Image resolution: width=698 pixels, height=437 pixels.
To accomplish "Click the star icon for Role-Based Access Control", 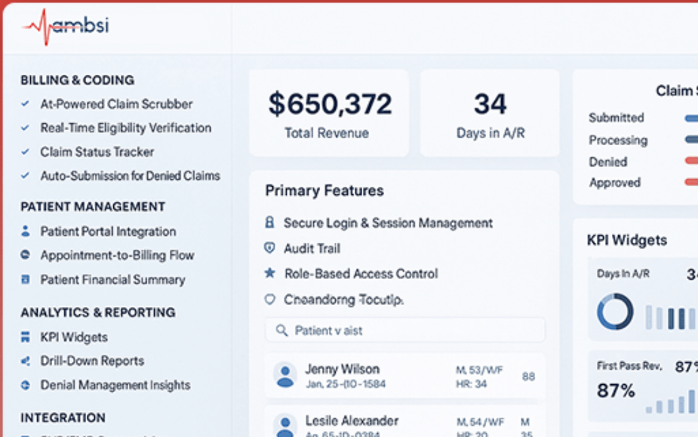I will [x=270, y=274].
